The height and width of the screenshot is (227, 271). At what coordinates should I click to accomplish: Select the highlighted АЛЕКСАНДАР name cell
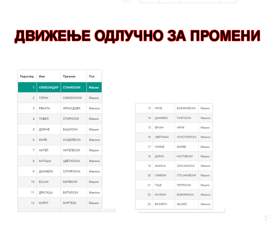coord(48,87)
